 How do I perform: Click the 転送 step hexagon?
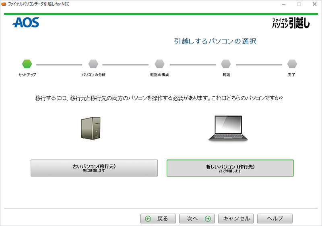click(x=226, y=64)
